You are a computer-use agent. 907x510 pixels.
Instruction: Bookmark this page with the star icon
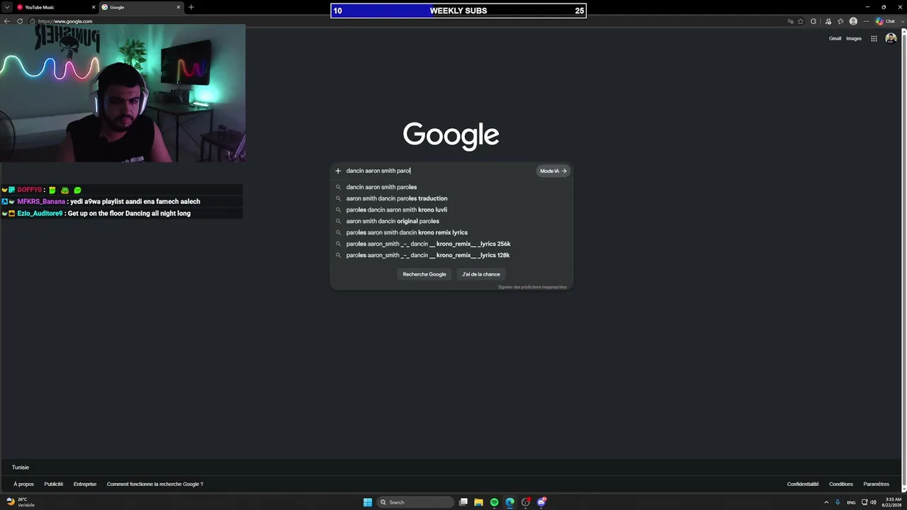tap(801, 21)
